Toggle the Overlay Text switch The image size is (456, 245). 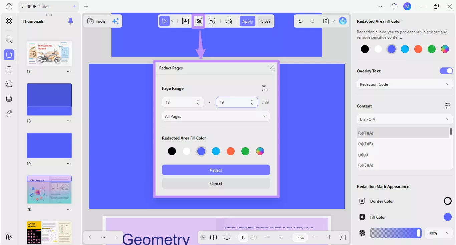click(x=446, y=71)
